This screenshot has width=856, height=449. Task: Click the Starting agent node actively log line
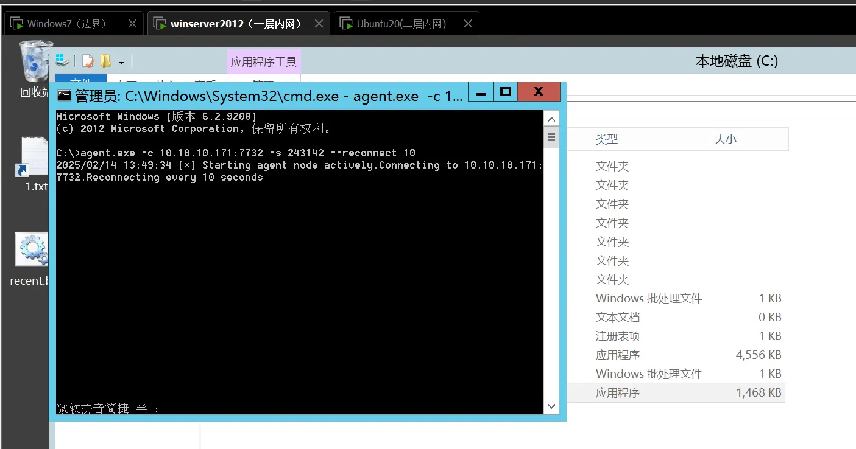299,171
